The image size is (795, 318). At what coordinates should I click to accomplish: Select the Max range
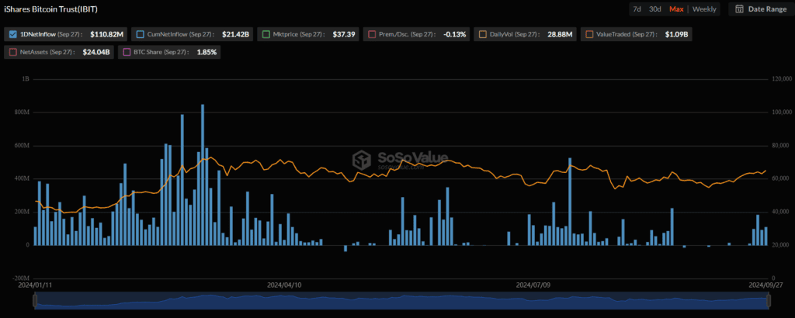coord(676,9)
